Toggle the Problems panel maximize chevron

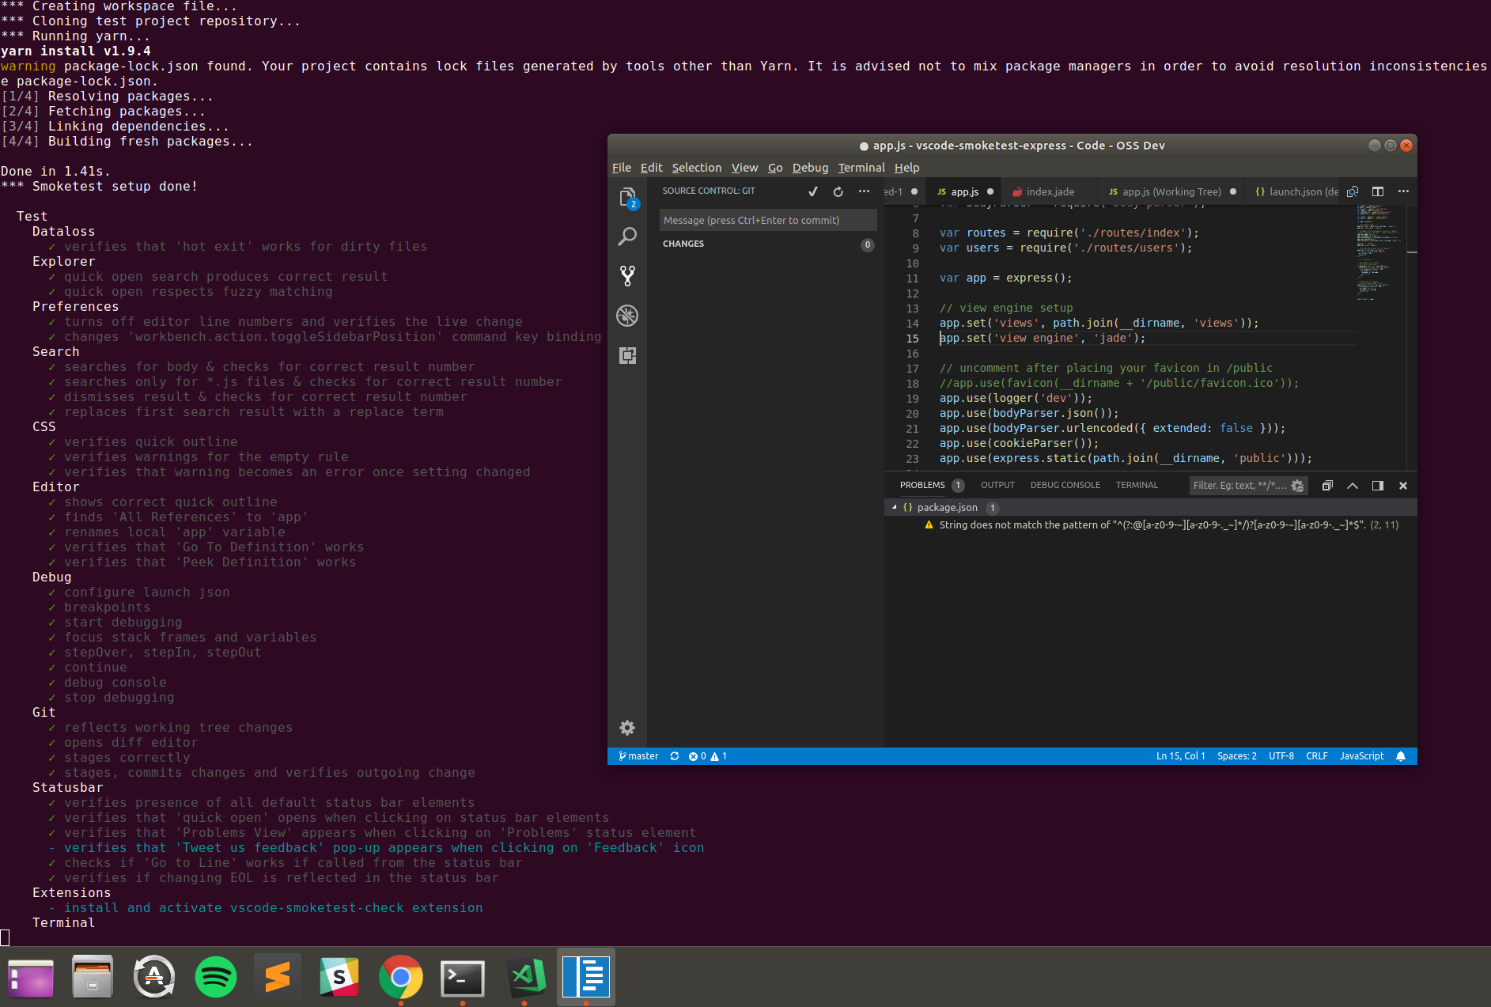[x=1352, y=485]
